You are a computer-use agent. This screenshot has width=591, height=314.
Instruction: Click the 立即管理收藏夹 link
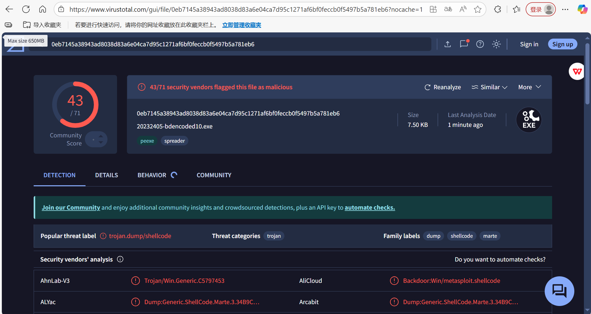pyautogui.click(x=242, y=25)
